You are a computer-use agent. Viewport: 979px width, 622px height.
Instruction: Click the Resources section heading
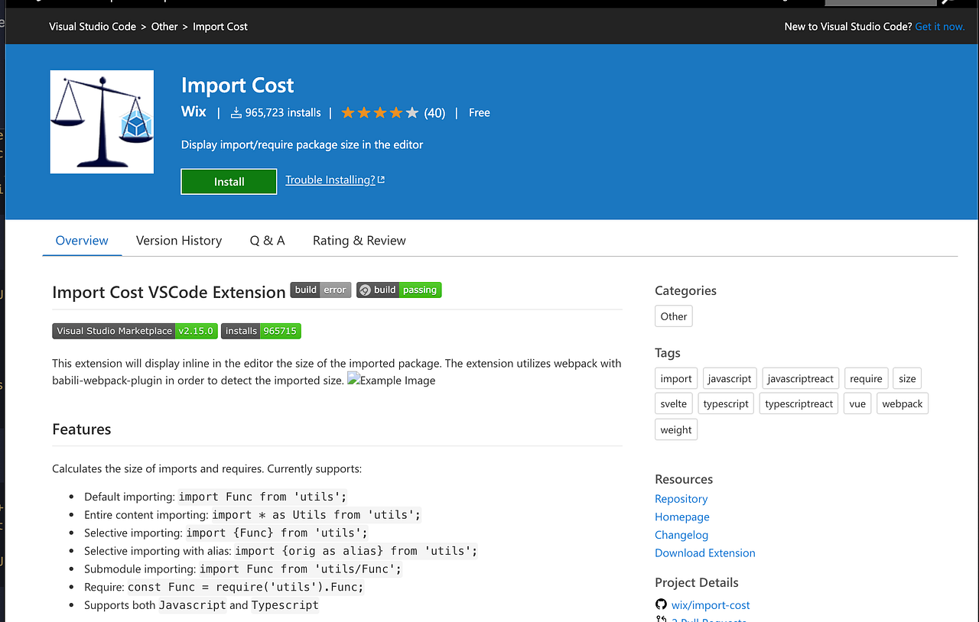pos(684,480)
